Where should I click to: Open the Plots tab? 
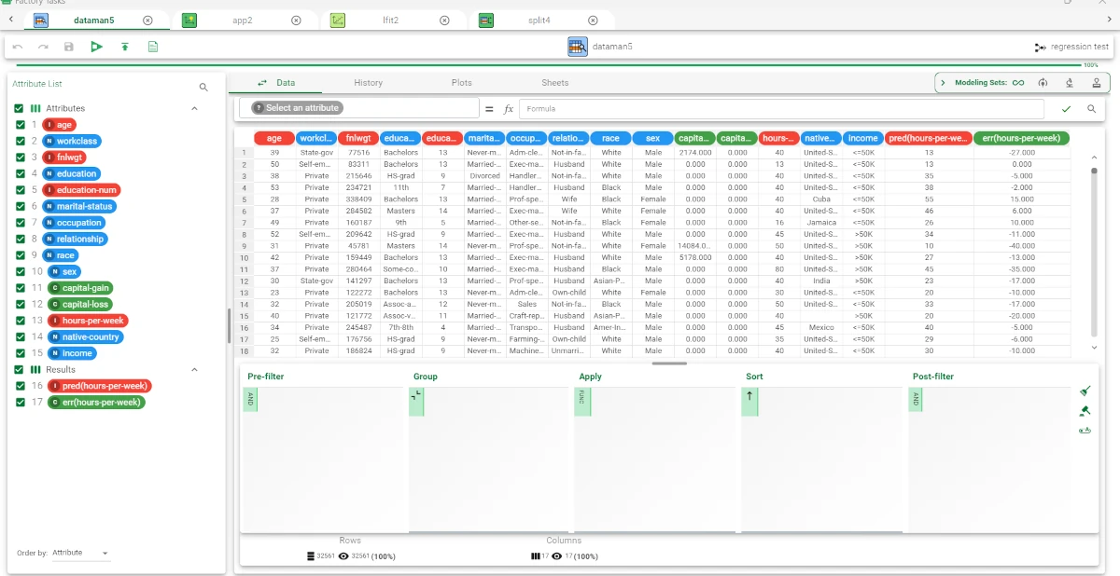point(461,83)
